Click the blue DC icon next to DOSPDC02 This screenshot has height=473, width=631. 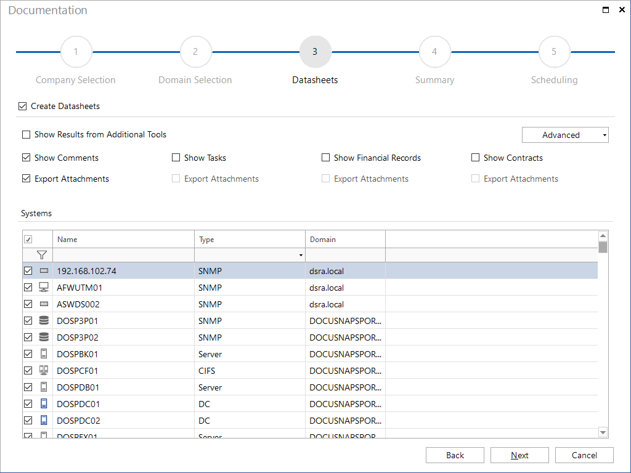[x=44, y=420]
